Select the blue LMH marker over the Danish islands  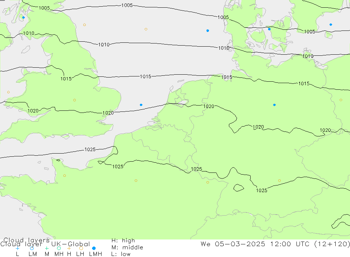click(x=269, y=29)
